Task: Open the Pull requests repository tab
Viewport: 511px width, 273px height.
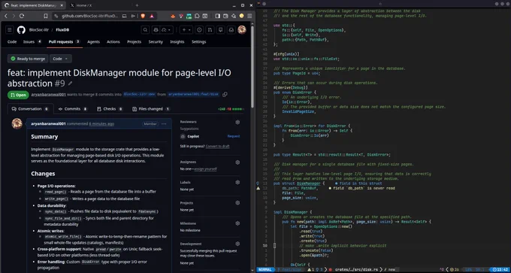Action: pos(65,42)
